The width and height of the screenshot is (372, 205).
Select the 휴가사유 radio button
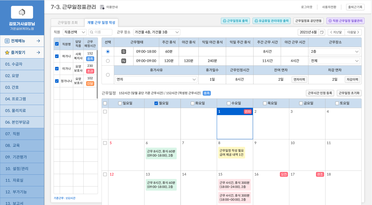click(108, 75)
